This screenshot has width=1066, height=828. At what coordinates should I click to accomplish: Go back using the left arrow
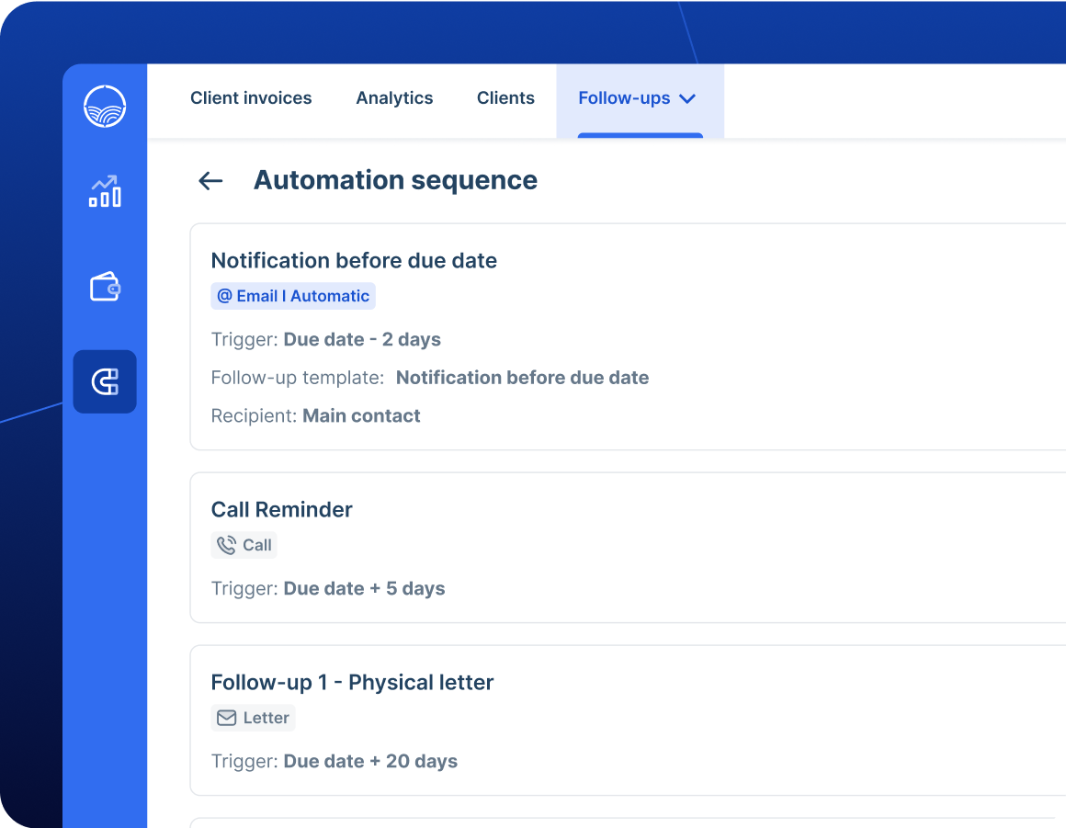(210, 180)
